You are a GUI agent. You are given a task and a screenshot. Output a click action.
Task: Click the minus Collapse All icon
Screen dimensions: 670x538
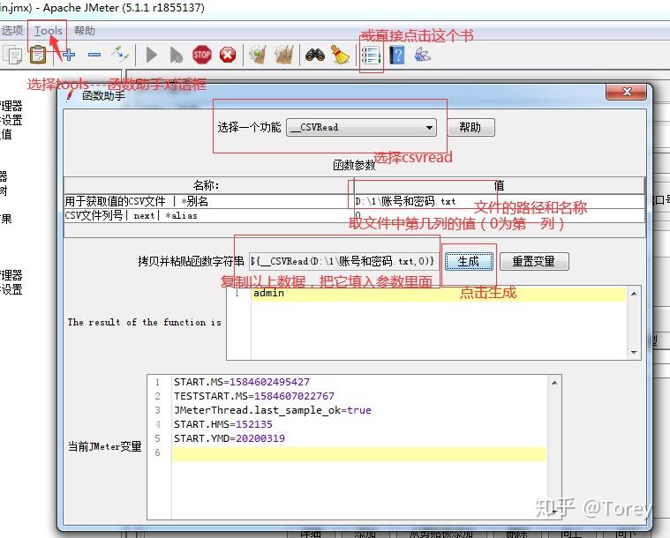pos(94,55)
